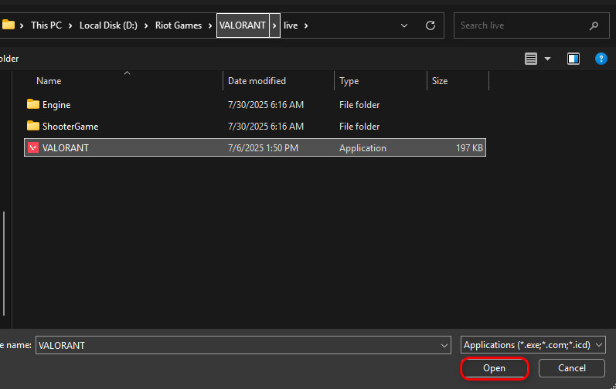Go to Local Disk (D:) in breadcrumb

tap(108, 25)
